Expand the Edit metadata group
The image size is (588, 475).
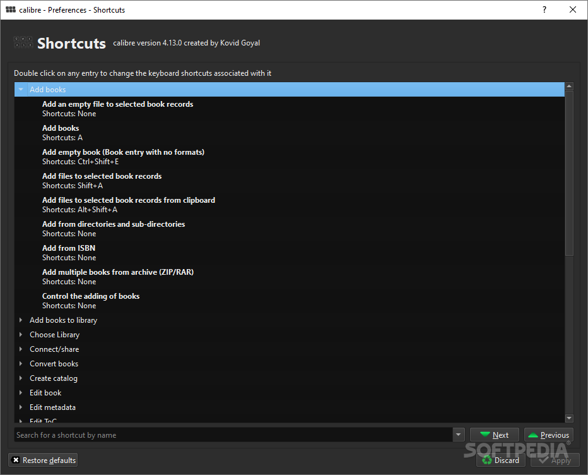[x=21, y=407]
